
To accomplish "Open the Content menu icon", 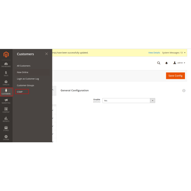I will 6,110.
